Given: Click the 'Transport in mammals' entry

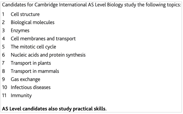Looking at the screenshot, I should click(35, 71).
